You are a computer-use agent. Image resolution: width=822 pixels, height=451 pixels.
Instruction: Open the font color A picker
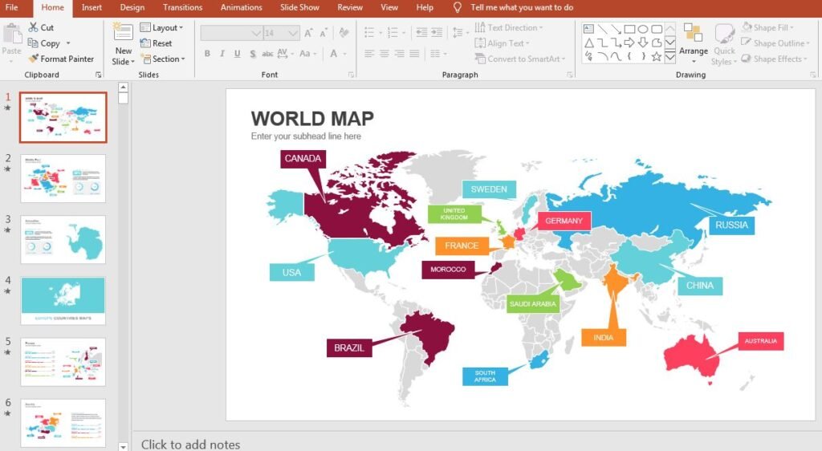333,54
